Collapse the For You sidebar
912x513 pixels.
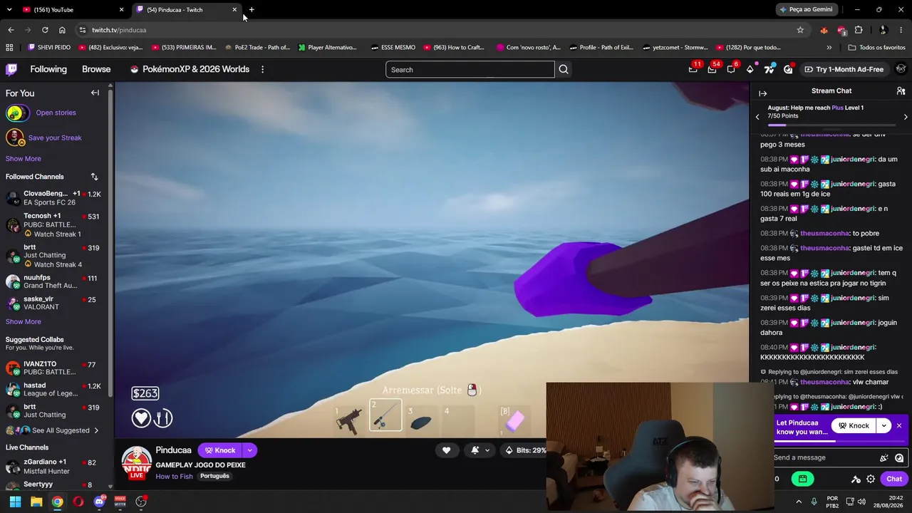coord(95,93)
